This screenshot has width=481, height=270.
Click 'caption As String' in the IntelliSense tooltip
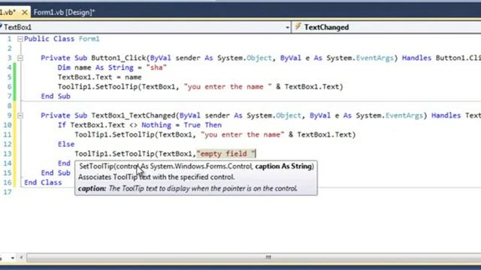click(x=283, y=166)
